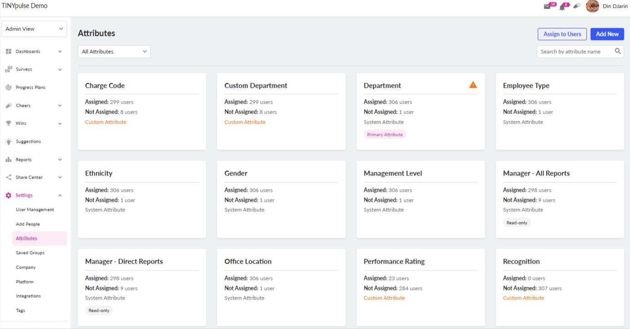Open the Management Level card title
Viewport: 630px width, 329px height.
click(x=393, y=173)
